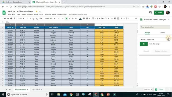Open PowerPoint from the taskbar
The image size is (172, 97).
point(108,95)
